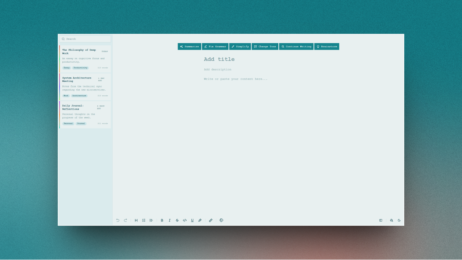462x260 pixels.
Task: Open the Daily Journal: Reflections note
Action: (x=85, y=114)
